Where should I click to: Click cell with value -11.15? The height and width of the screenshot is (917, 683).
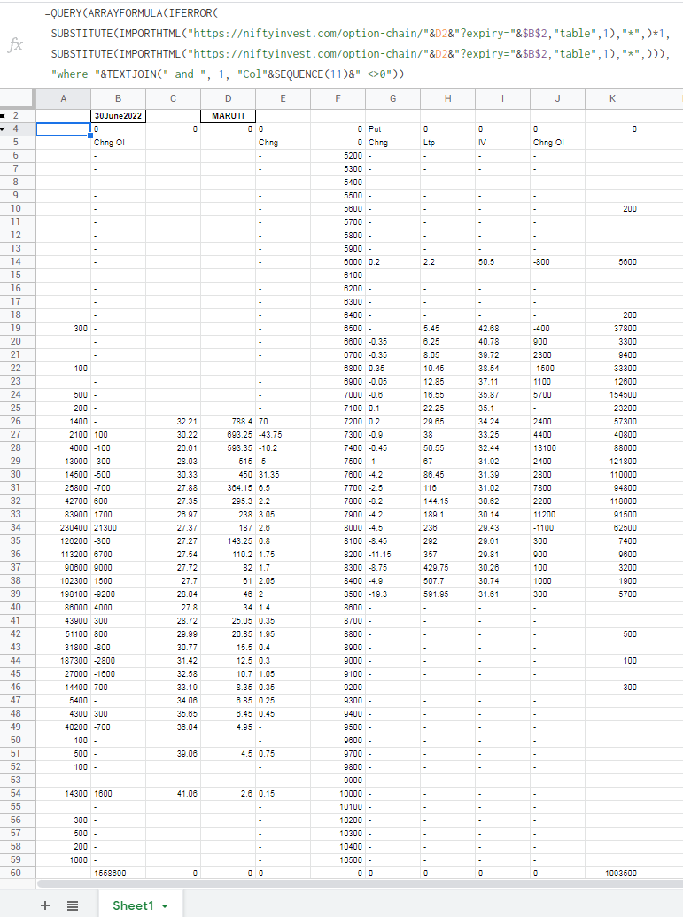coord(393,555)
